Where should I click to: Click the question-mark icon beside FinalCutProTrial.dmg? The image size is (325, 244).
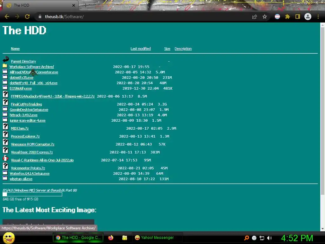pos(5,102)
